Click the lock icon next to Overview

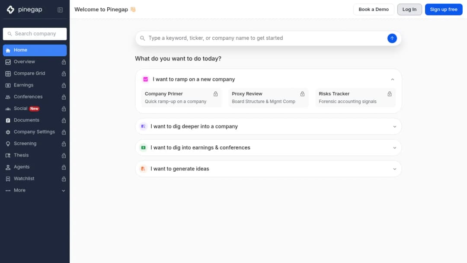pos(64,62)
